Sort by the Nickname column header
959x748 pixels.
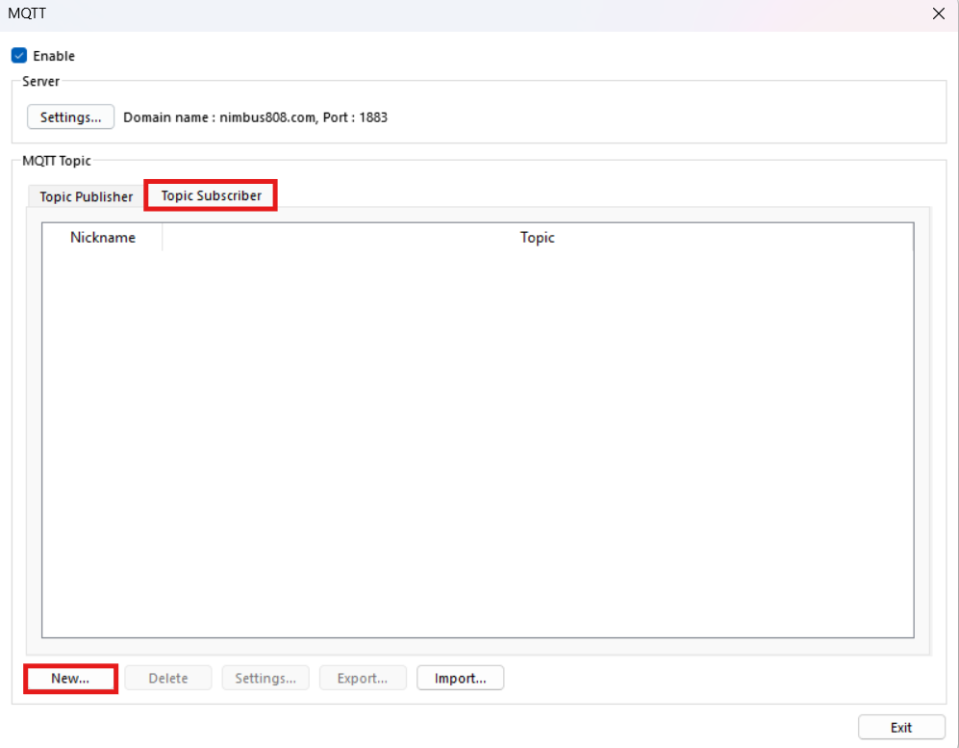point(103,237)
